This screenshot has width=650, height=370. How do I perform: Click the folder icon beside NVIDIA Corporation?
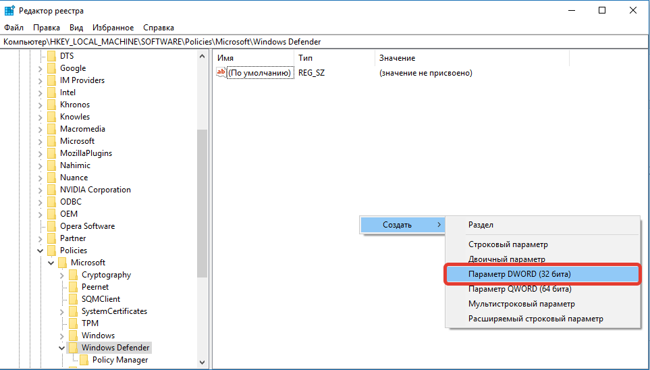coord(51,190)
